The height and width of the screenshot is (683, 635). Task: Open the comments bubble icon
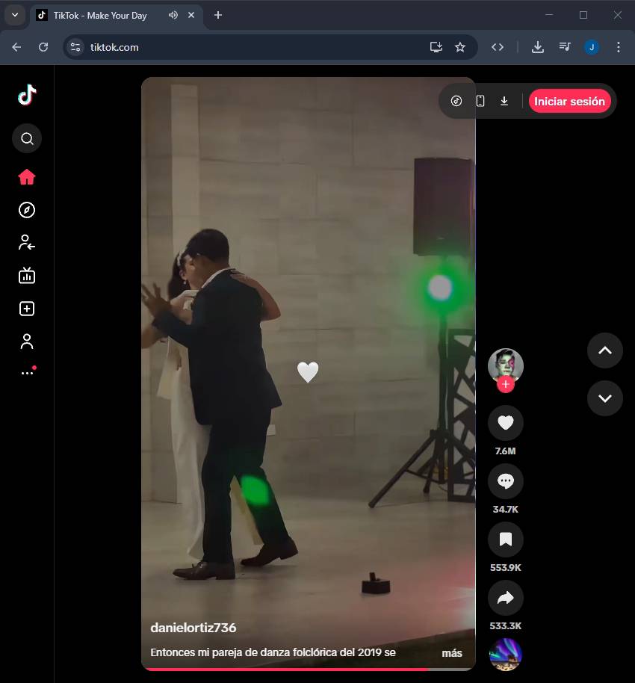[505, 481]
